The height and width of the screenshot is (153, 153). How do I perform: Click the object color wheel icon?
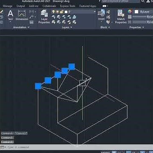[130, 12]
